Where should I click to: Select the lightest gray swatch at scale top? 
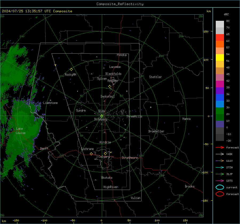[220, 24]
